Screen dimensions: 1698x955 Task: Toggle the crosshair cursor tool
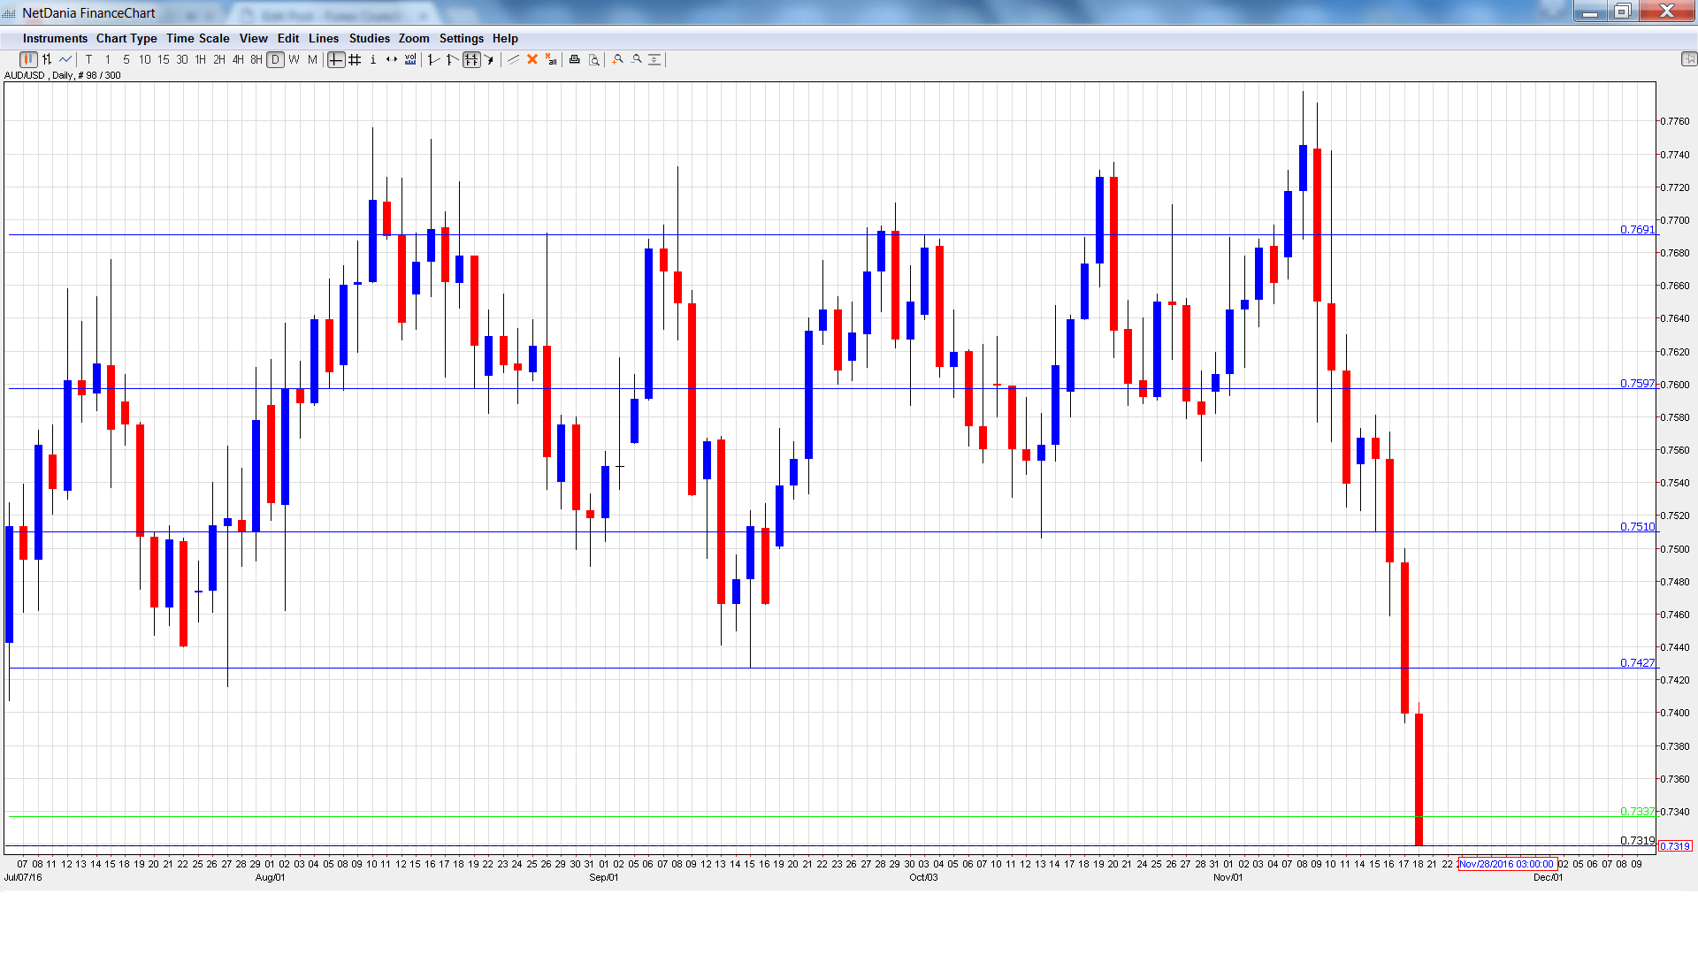click(x=336, y=59)
